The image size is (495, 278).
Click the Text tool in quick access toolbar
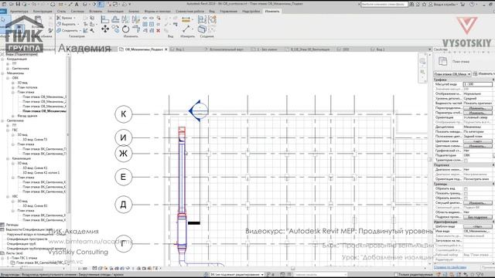77,4
